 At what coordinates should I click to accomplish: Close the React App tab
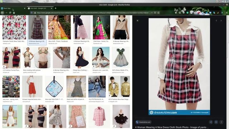(25, 9)
